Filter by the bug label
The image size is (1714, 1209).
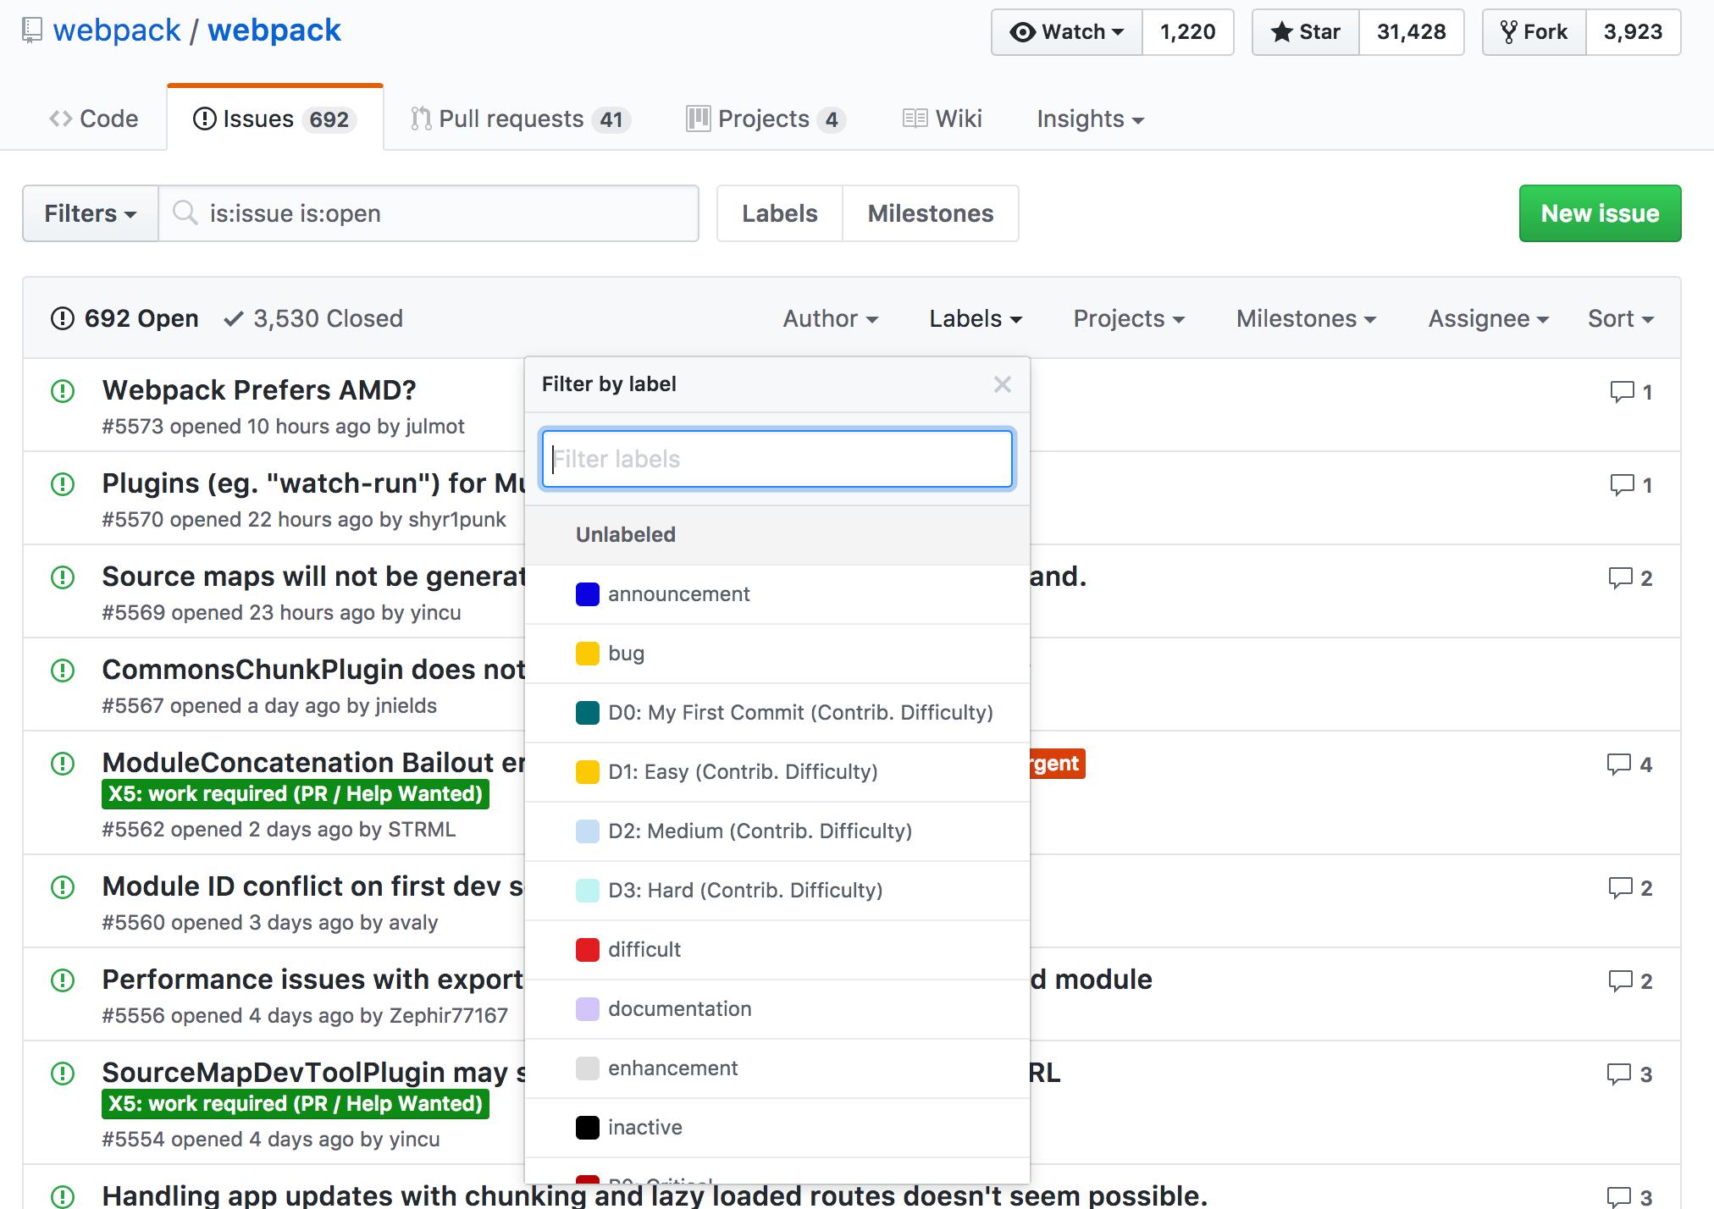tap(777, 654)
